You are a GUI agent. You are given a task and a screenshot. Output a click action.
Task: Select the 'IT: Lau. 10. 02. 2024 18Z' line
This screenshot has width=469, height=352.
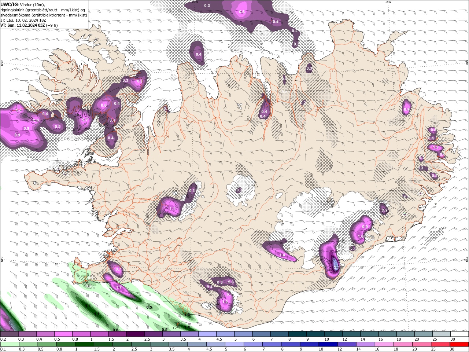(x=22, y=20)
